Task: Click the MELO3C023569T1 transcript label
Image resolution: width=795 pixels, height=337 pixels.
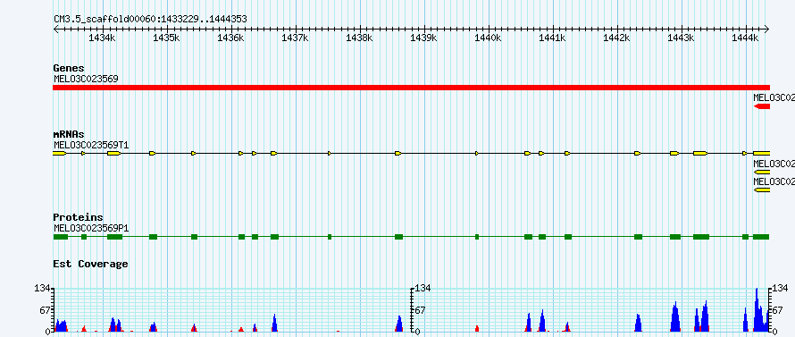Action: pos(91,145)
